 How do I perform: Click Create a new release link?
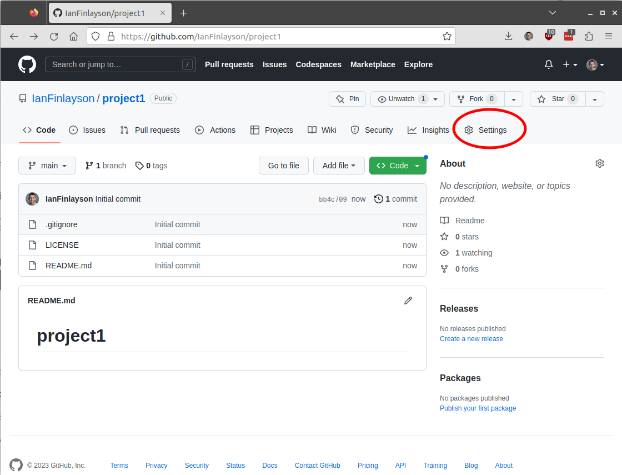pos(471,338)
